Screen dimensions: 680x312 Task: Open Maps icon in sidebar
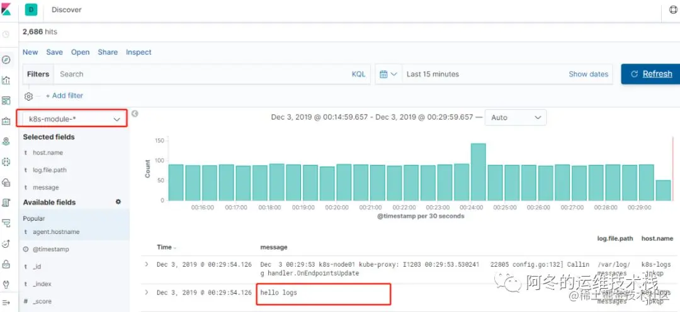click(6, 142)
